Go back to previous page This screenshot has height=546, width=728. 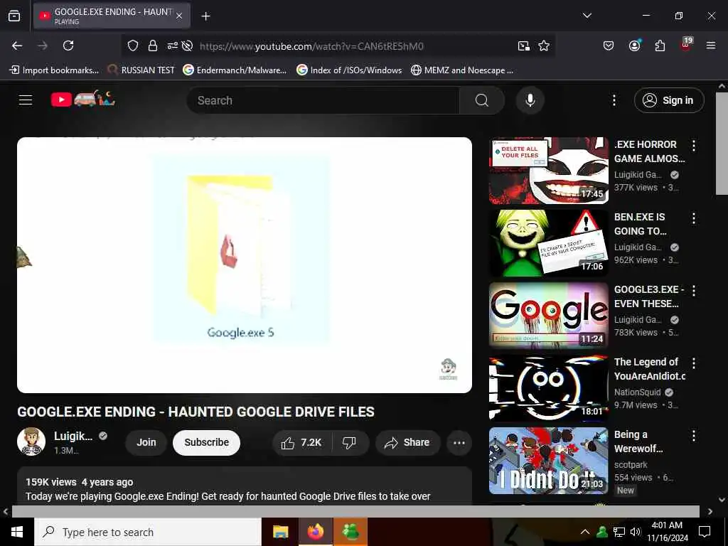pos(17,45)
